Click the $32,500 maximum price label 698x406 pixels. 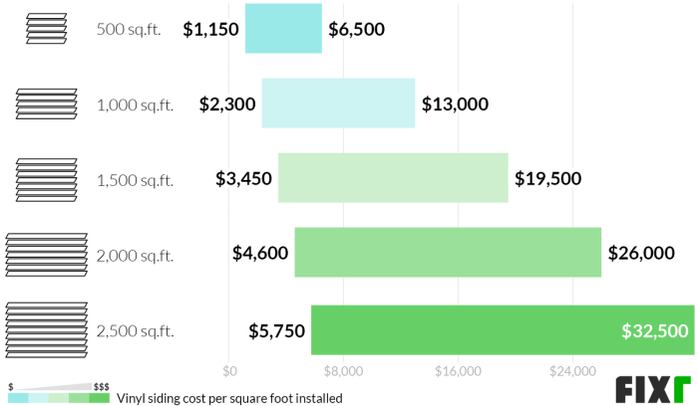click(654, 331)
